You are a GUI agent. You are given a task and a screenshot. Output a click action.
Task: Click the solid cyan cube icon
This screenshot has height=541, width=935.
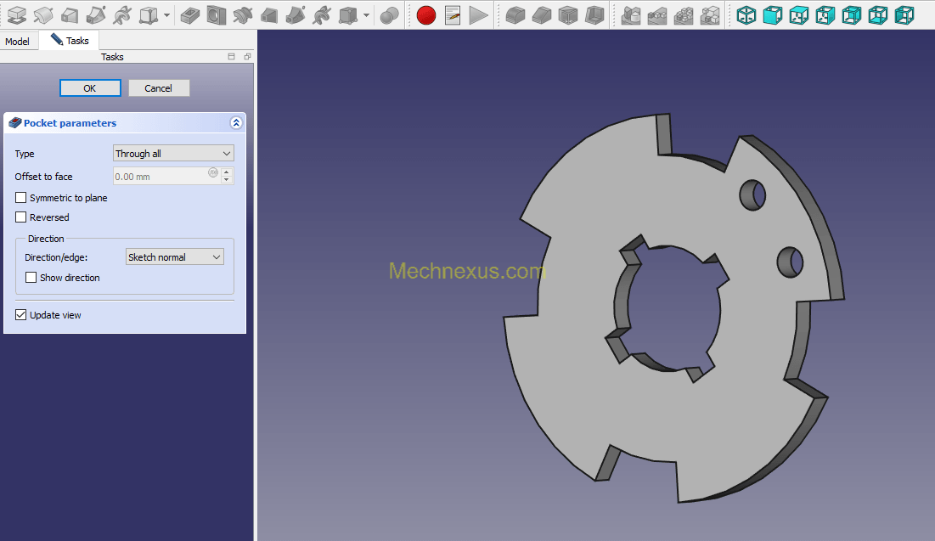point(772,14)
